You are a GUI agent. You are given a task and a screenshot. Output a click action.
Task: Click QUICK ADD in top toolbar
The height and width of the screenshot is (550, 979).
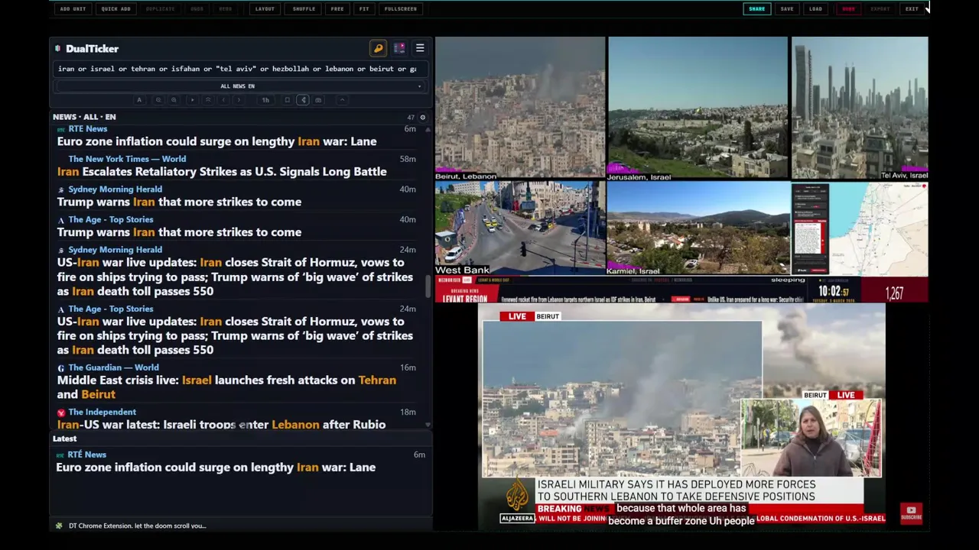click(116, 9)
